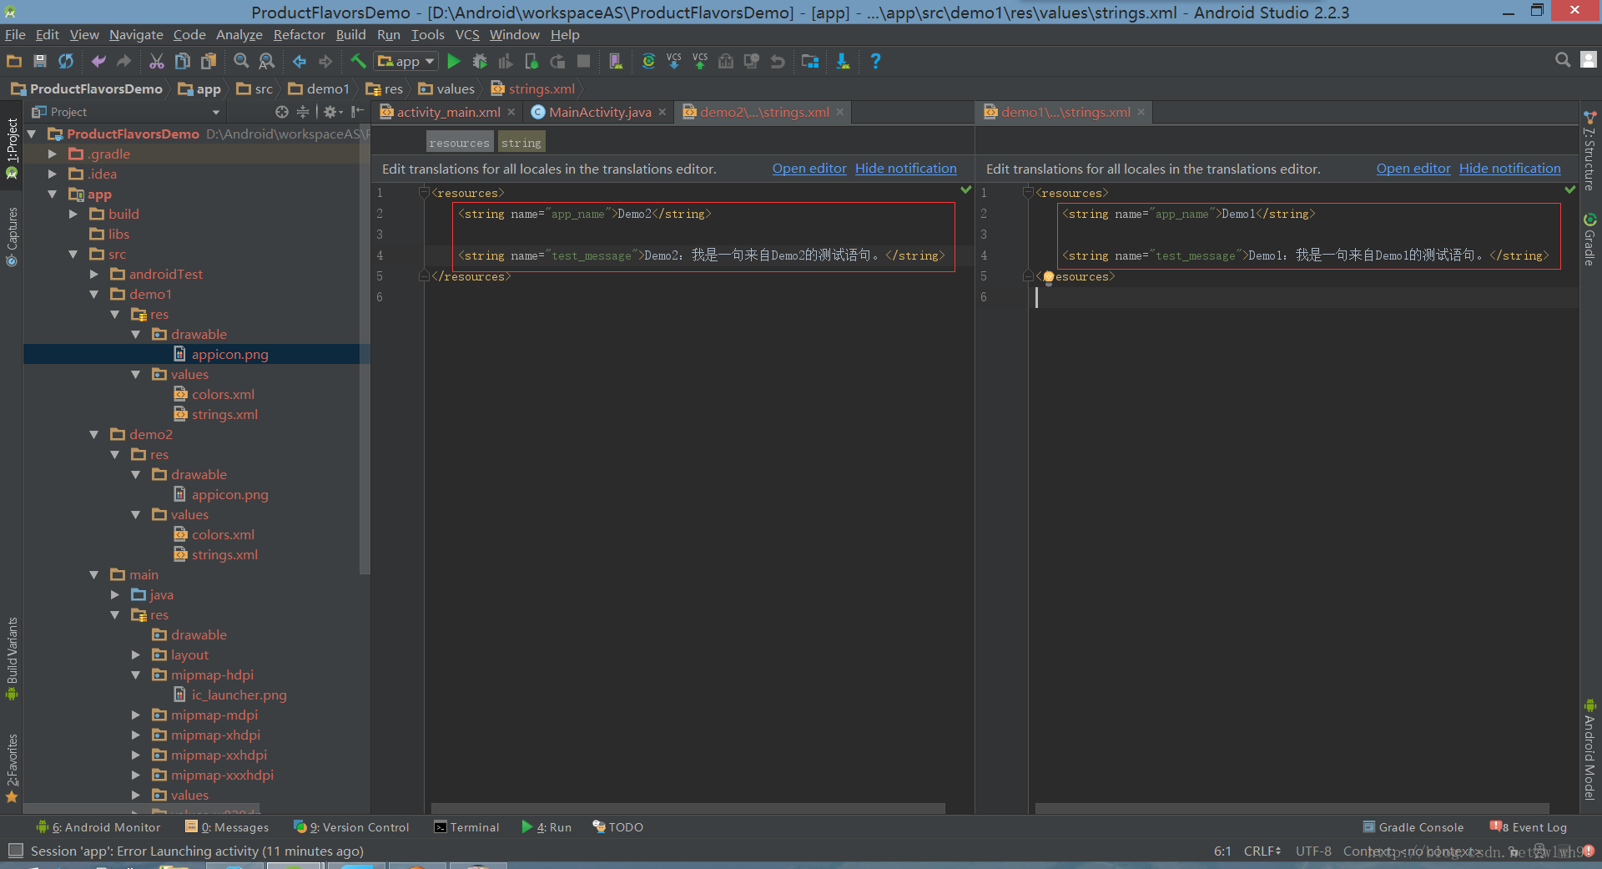
Task: Expand the mipmap-mdpi folder
Action: pyautogui.click(x=136, y=715)
